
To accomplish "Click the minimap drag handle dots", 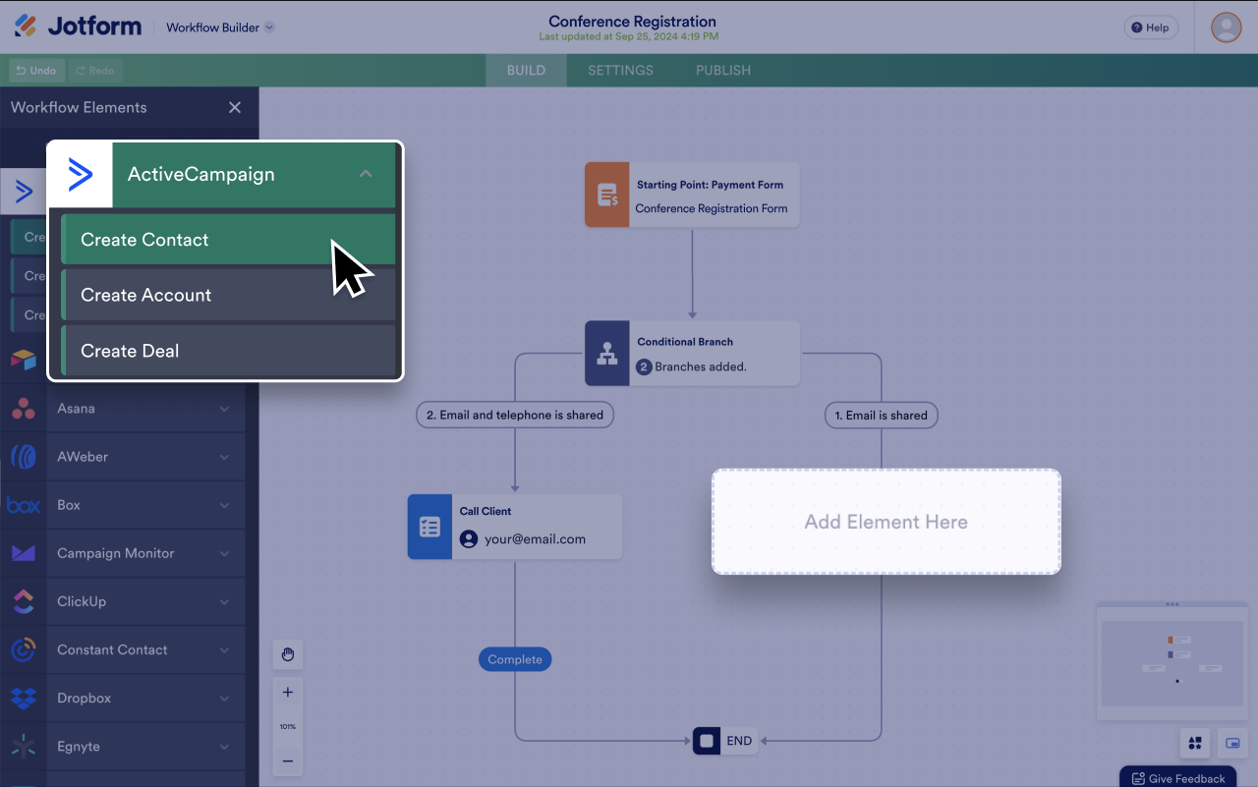I will point(1172,604).
